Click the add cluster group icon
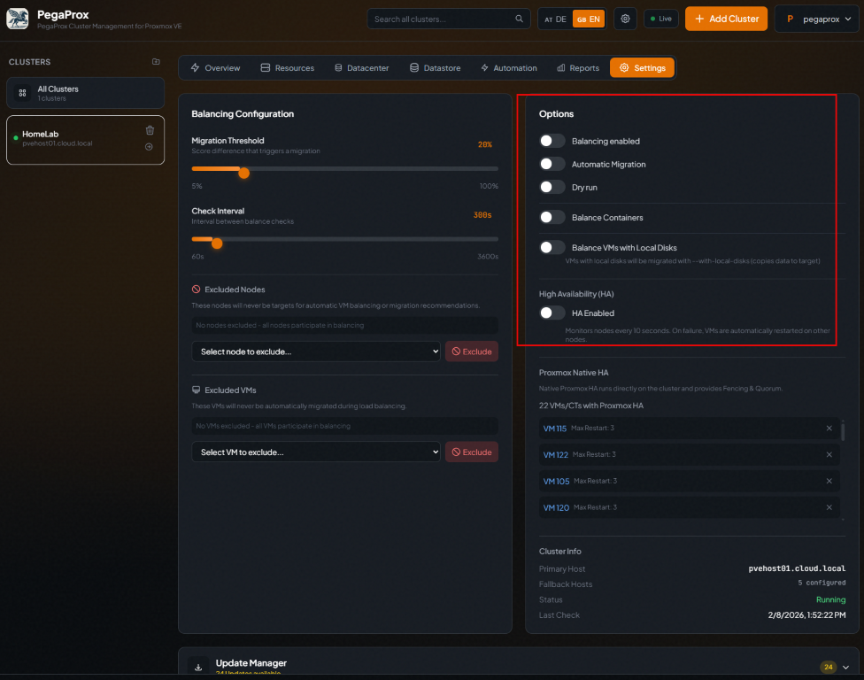This screenshot has height=680, width=864. coord(156,62)
